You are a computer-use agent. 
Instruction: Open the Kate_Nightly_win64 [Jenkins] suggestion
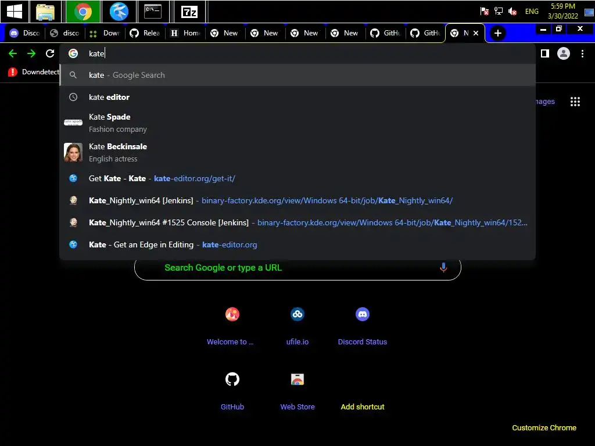tap(297, 200)
